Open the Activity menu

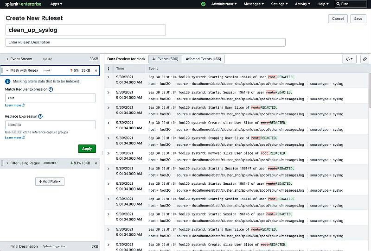click(302, 4)
